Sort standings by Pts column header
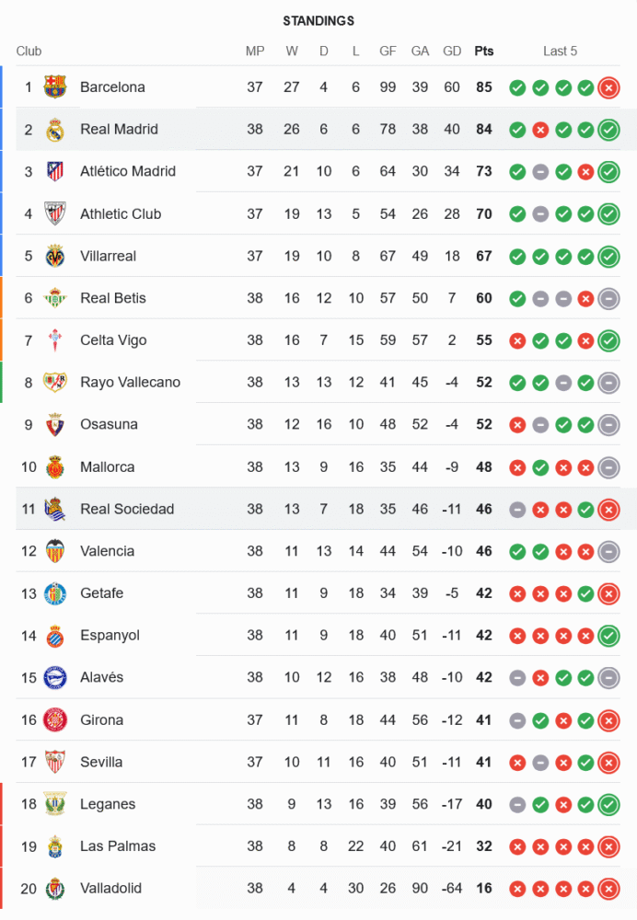637x920 pixels. [x=484, y=51]
